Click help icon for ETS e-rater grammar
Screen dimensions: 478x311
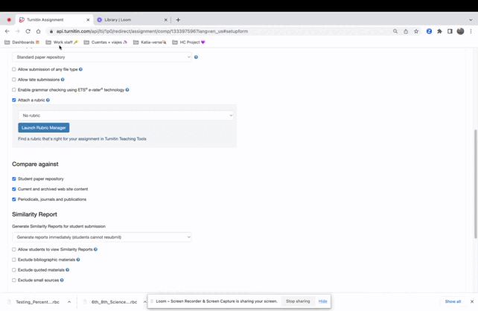click(x=127, y=90)
